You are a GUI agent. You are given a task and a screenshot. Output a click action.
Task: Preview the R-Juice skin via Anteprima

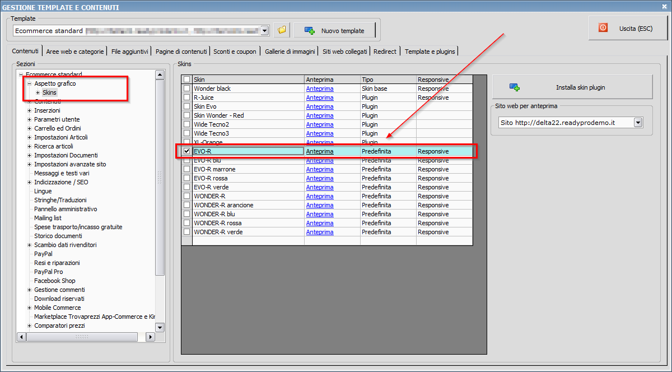320,97
